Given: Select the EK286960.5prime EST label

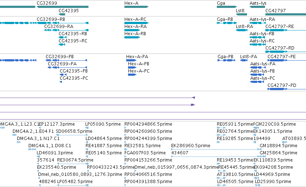Looking at the screenshot, I should 191,146.
